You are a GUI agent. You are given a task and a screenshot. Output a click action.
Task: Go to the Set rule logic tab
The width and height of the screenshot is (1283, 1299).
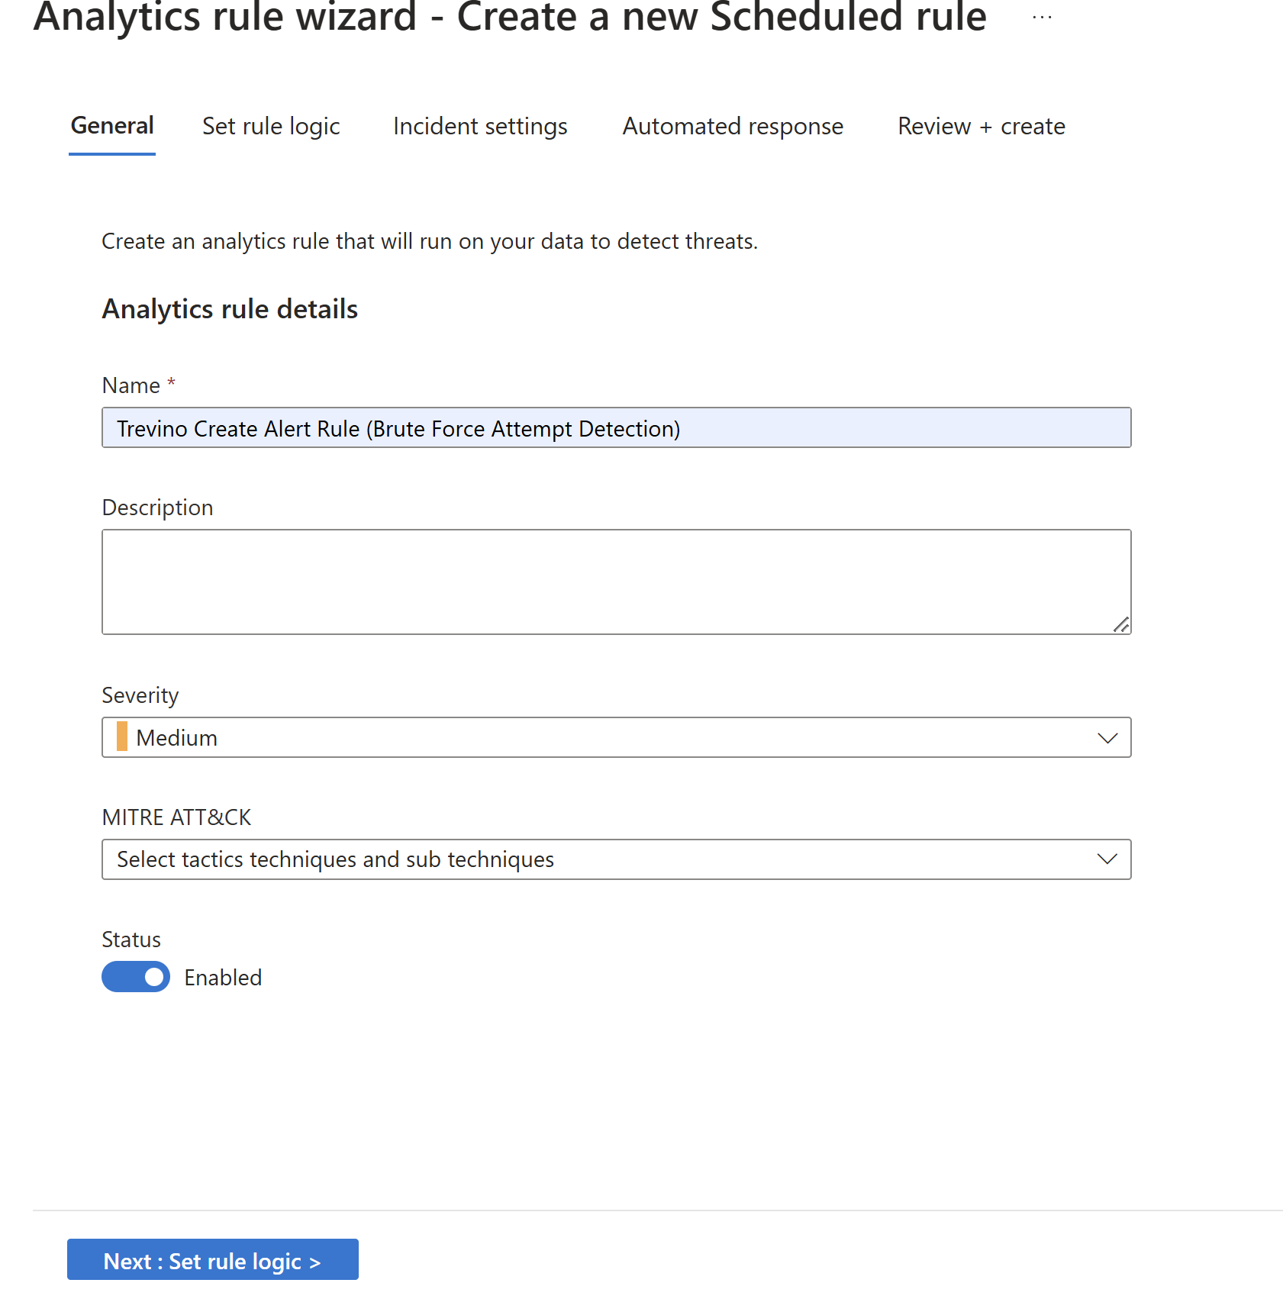(271, 127)
